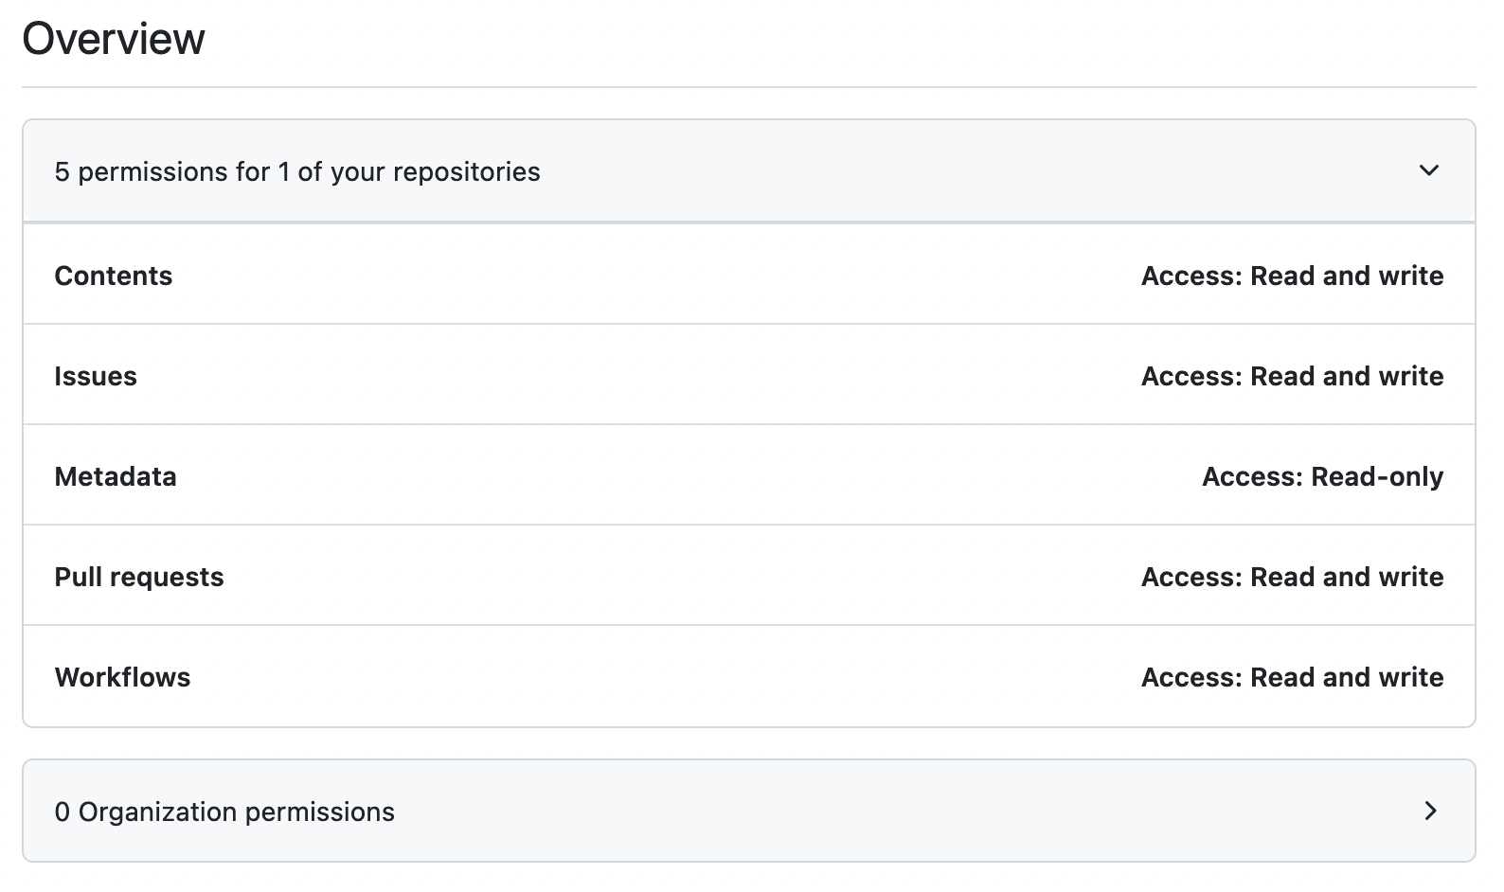Click Access: Read and write for Workflows

(1292, 677)
